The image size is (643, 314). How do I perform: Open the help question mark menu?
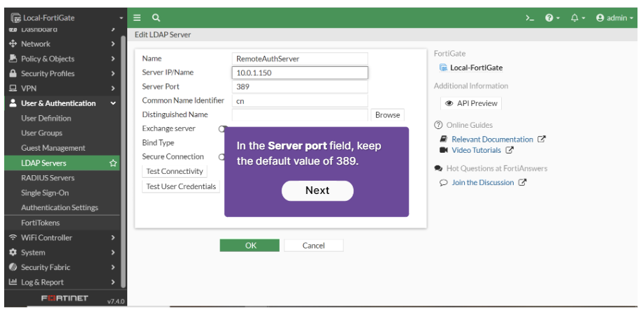tap(552, 18)
